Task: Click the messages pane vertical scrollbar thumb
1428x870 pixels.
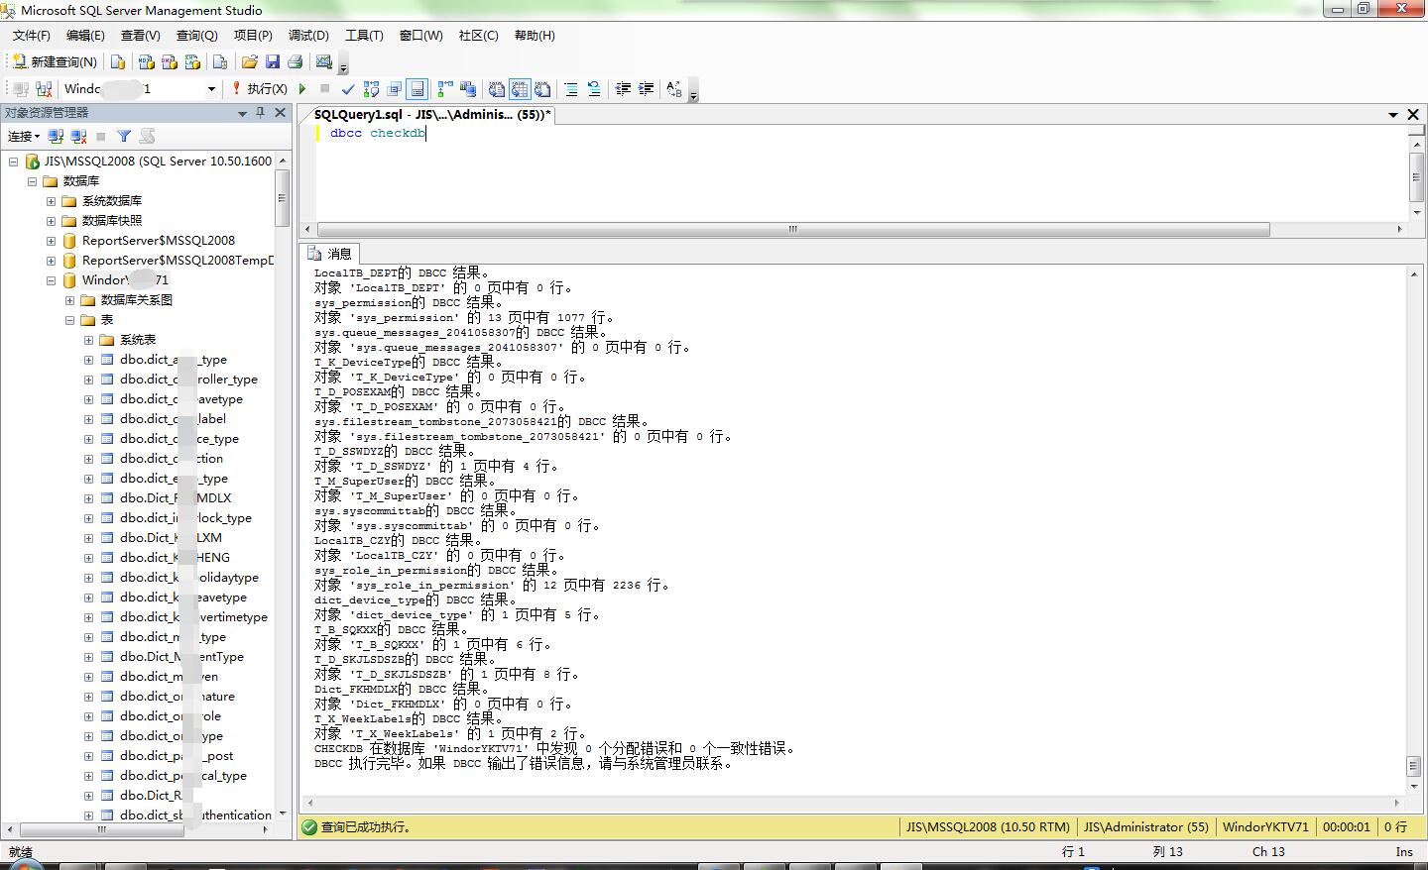Action: pos(1413,767)
